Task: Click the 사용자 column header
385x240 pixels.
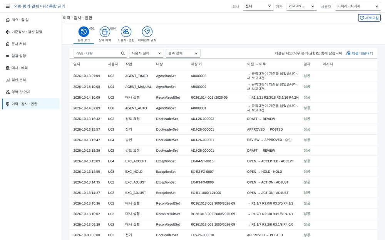Action: [x=113, y=64]
